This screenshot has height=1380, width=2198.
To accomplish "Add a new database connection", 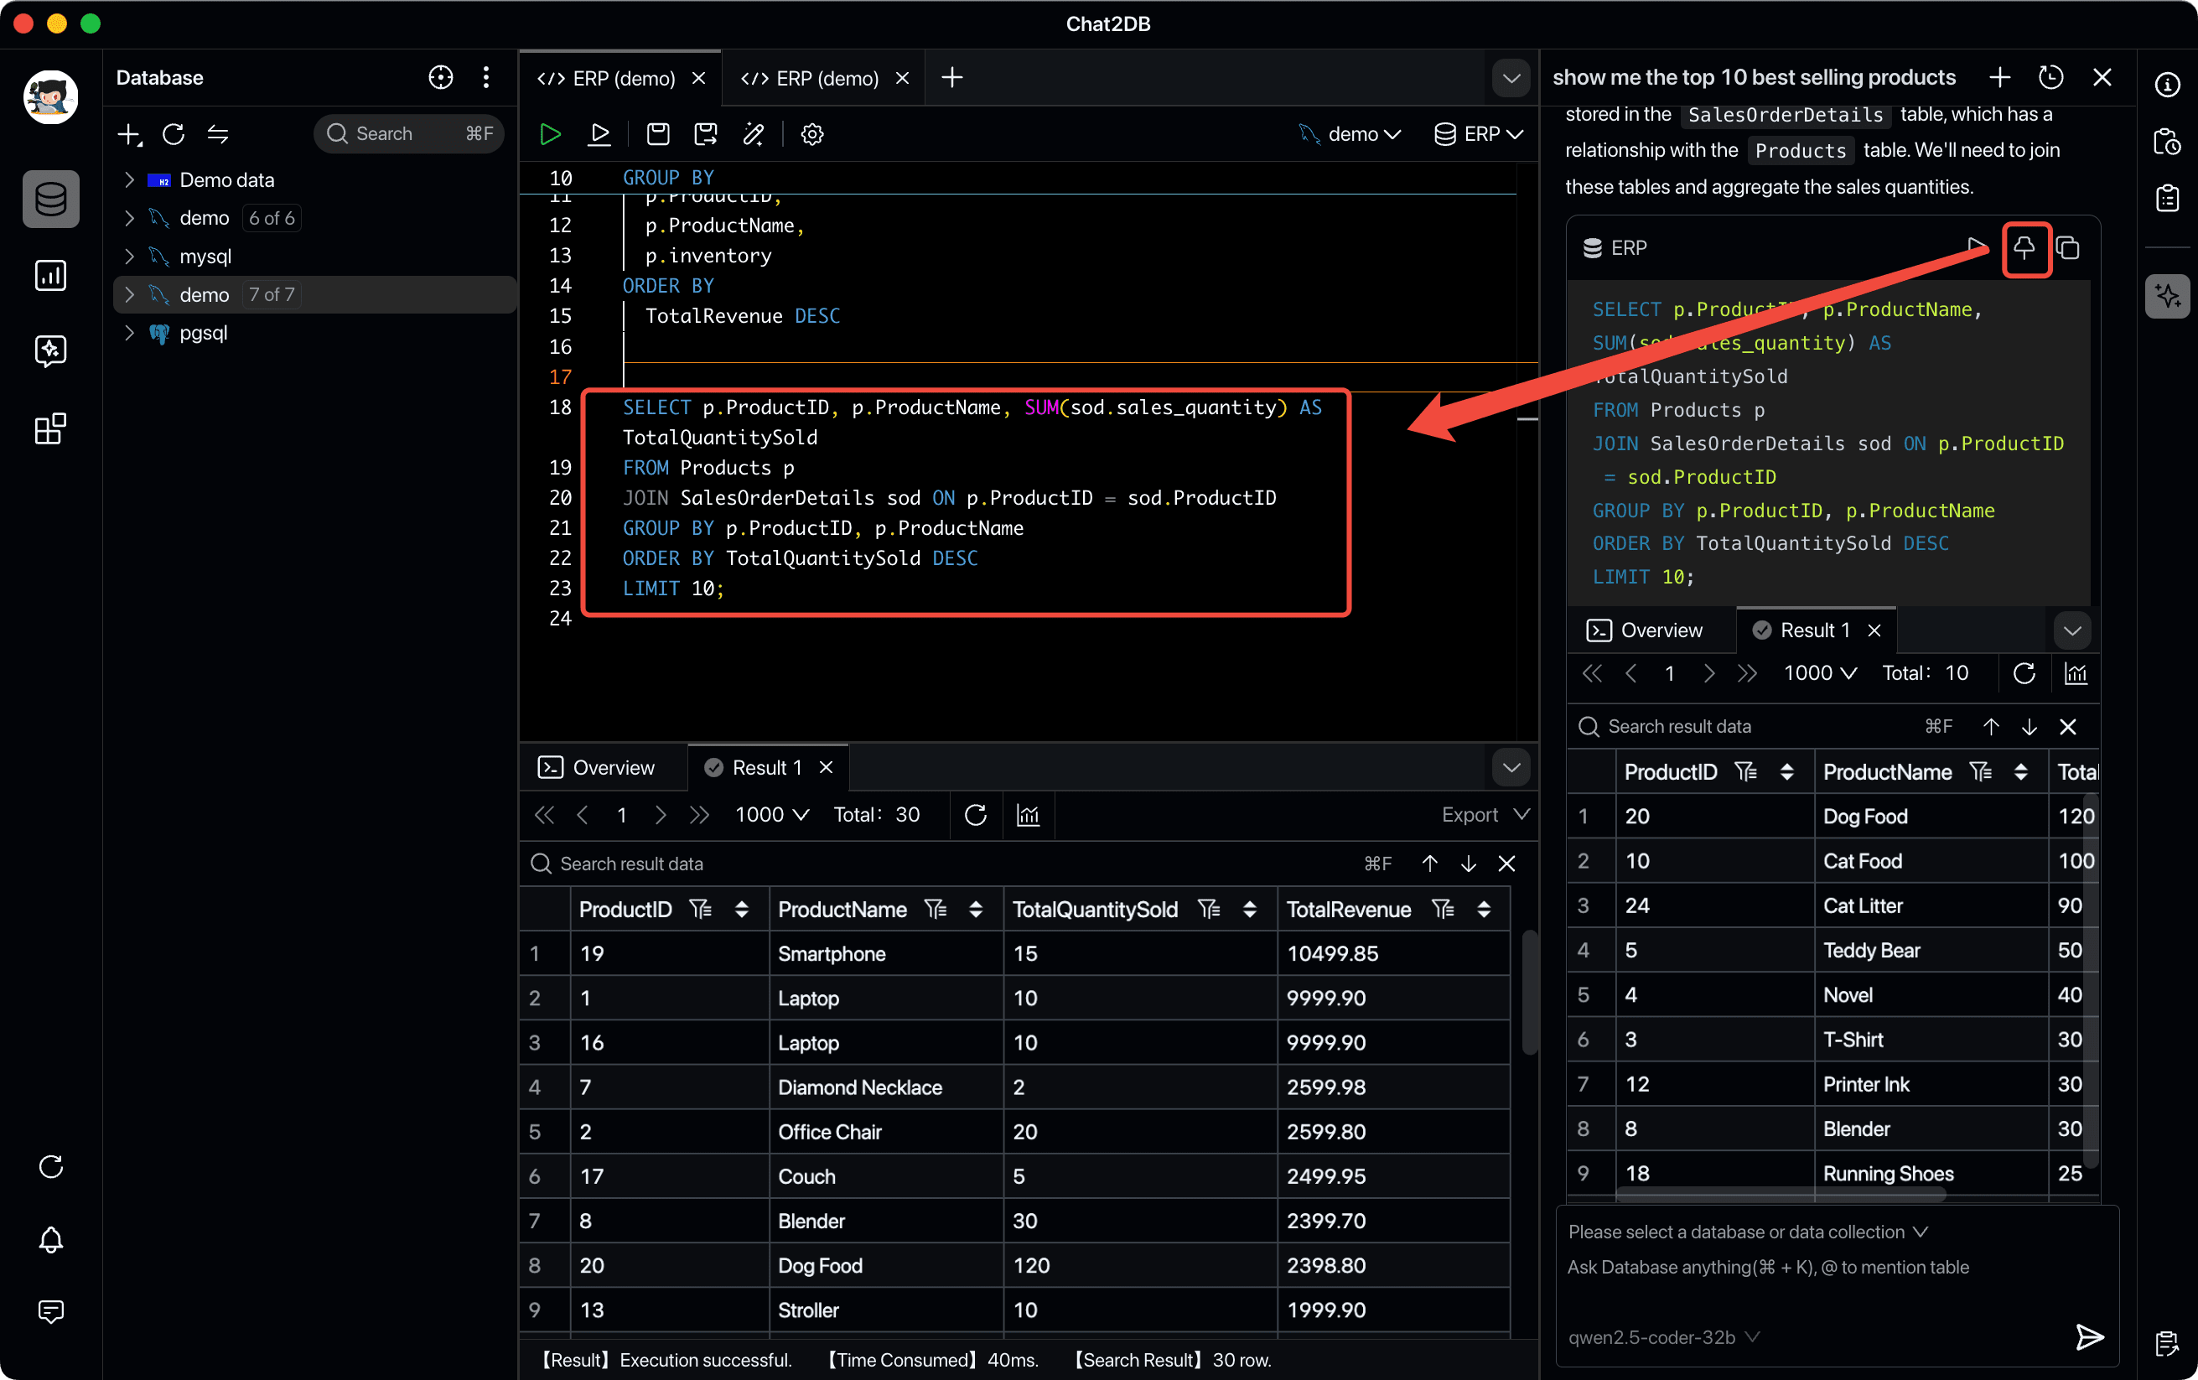I will pos(130,134).
